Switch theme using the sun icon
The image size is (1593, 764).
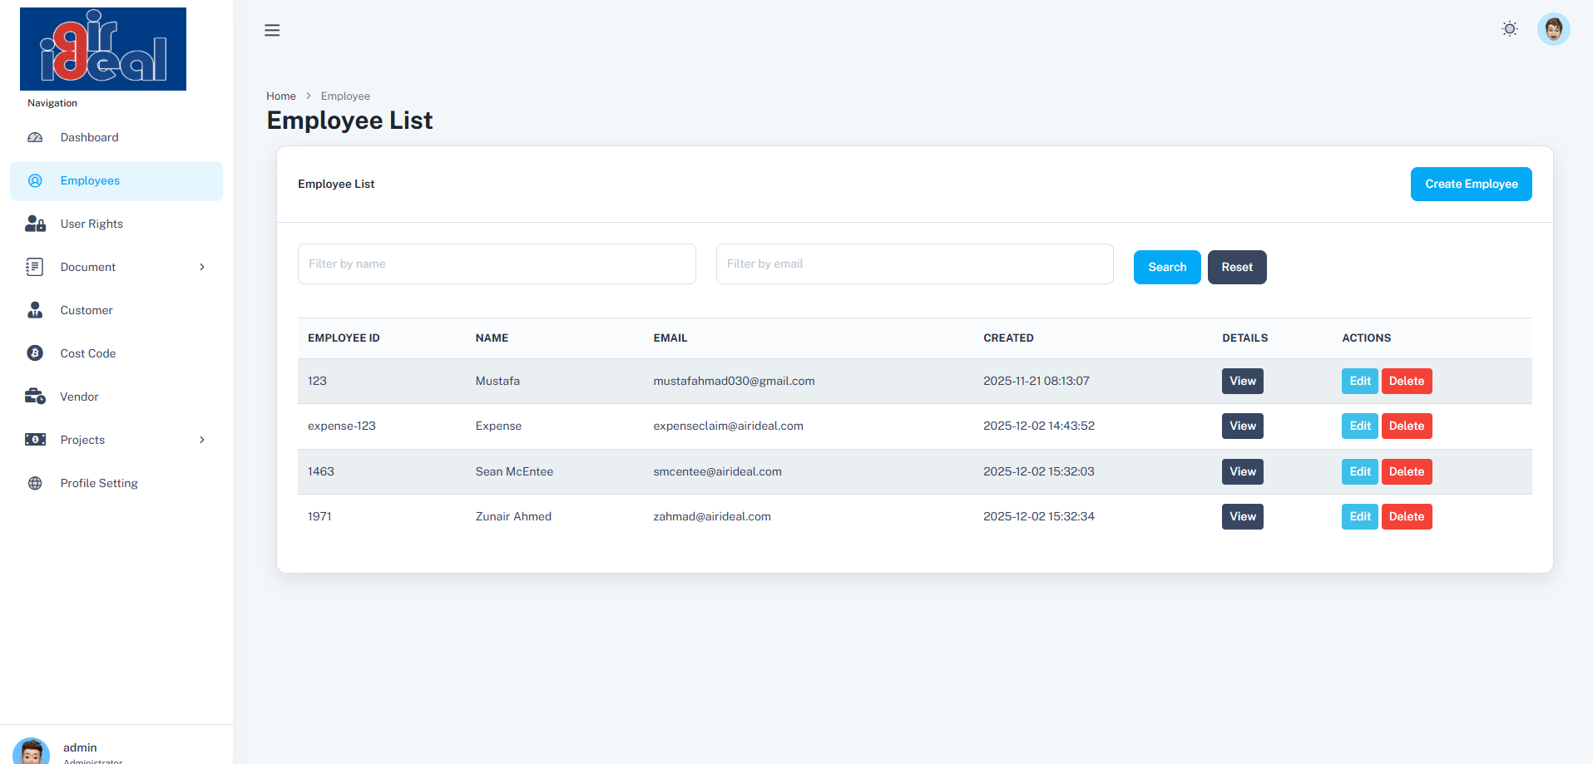point(1510,29)
